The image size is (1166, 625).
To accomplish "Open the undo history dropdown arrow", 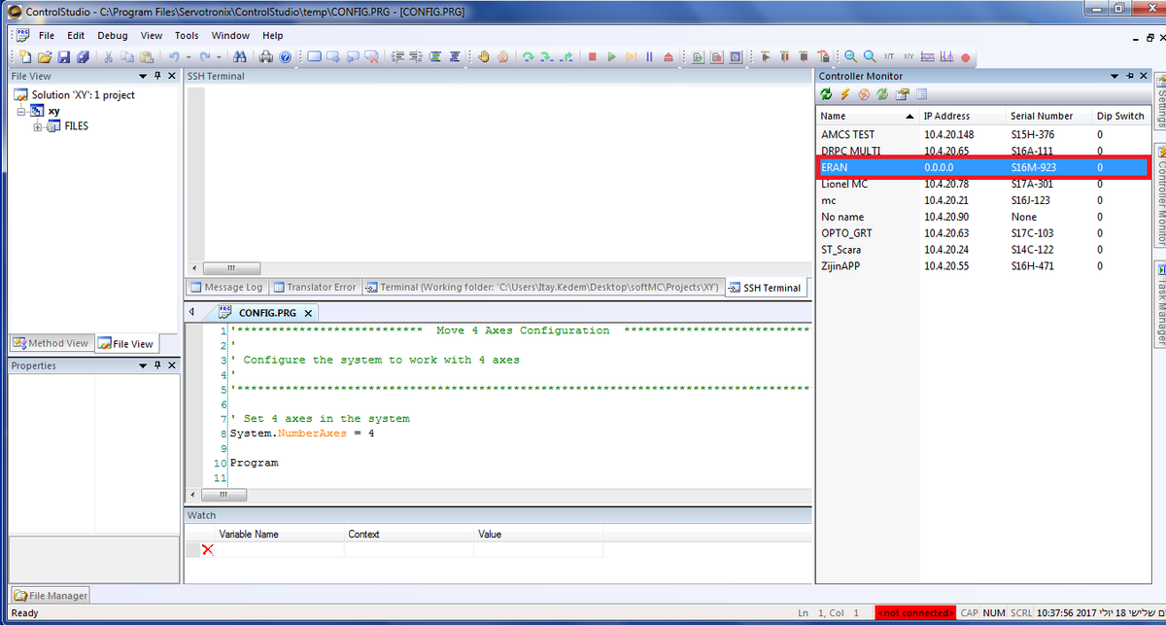I will click(x=189, y=57).
